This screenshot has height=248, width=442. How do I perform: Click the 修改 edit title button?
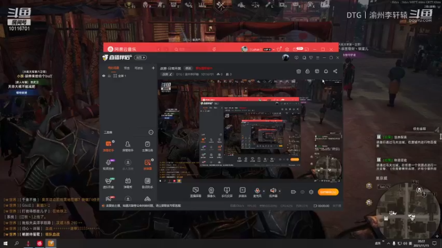[188, 68]
